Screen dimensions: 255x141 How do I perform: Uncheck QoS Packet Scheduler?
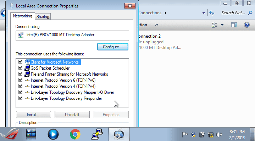point(20,68)
